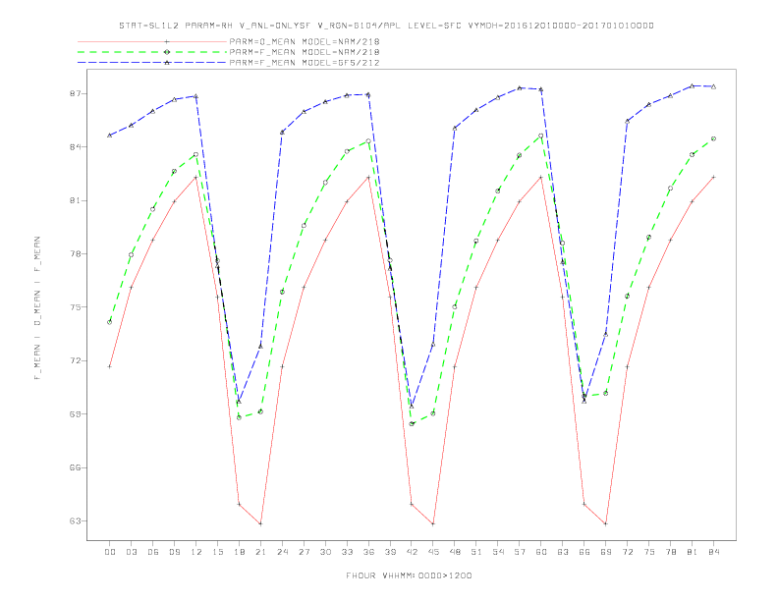This screenshot has height=601, width=778.
Task: Click x-axis hour label 27
Action: pos(305,552)
